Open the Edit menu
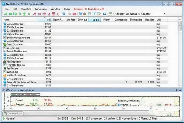Screen dimensions: 184x123 point(15,9)
